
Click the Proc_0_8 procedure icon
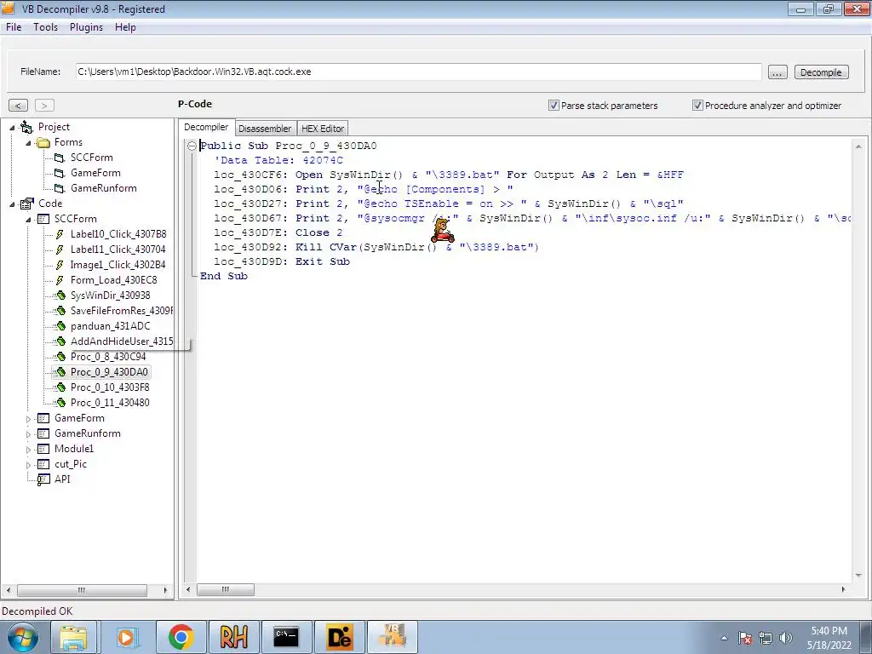tap(60, 357)
